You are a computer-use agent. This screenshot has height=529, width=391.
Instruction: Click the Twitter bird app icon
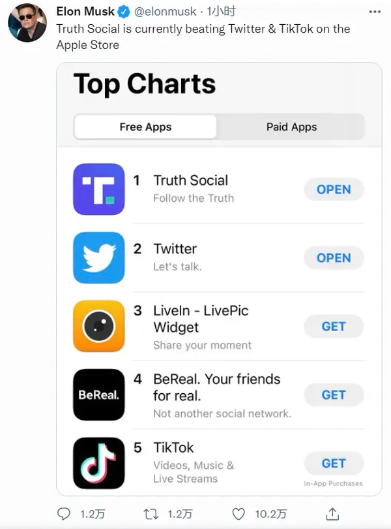[x=98, y=258]
